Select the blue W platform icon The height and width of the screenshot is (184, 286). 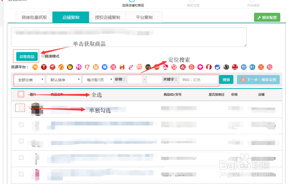pos(104,67)
